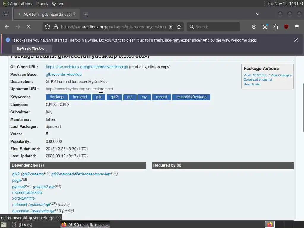Click the gui keyword tag
This screenshot has height=228, width=304.
(130, 97)
